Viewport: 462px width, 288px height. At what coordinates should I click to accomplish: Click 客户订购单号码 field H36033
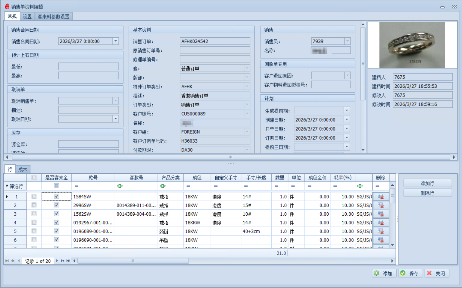coord(215,141)
